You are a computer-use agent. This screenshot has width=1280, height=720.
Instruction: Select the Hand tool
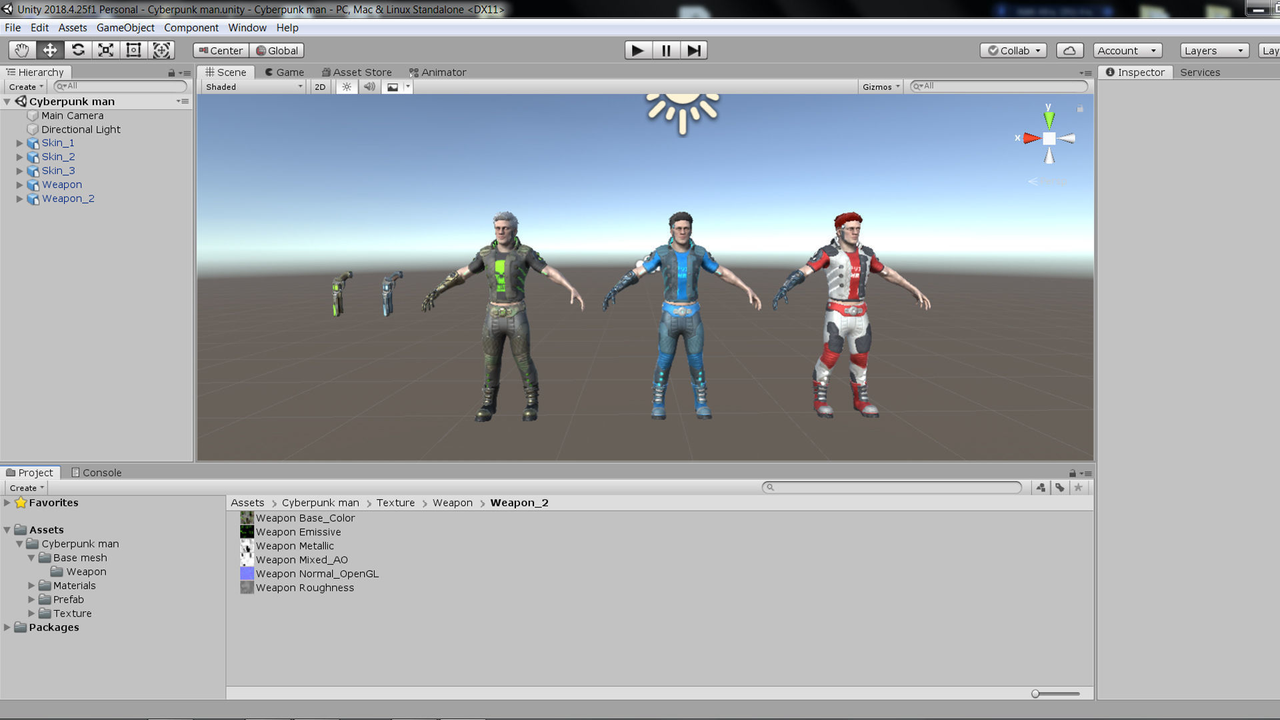click(22, 50)
